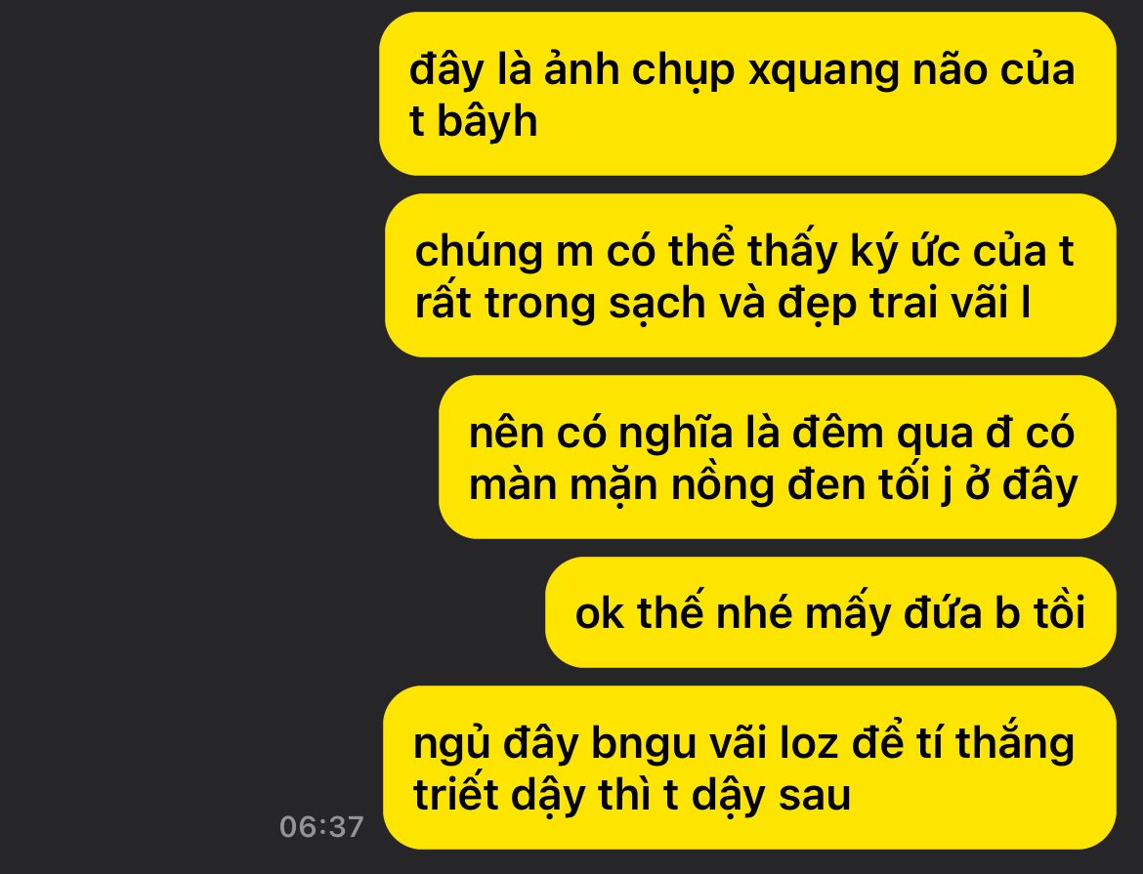Click the "ok thế nhé mấy đứa b tồi" bubble
The image size is (1143, 874).
830,612
